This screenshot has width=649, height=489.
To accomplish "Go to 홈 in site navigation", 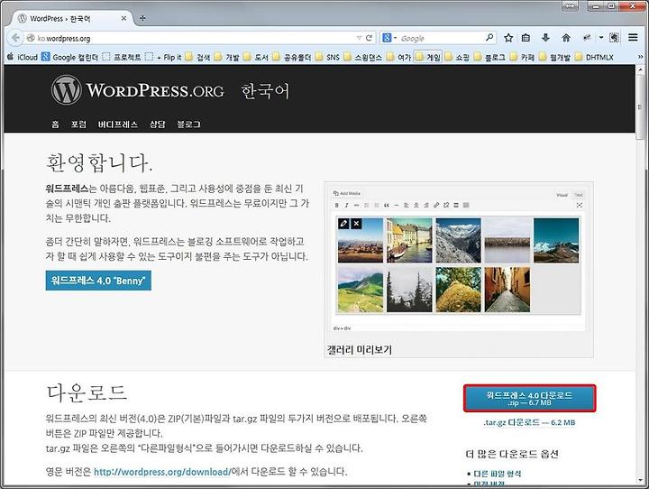I will click(56, 125).
